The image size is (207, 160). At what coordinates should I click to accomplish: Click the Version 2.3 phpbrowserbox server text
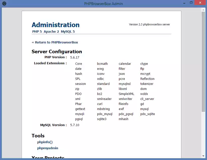coord(149,24)
